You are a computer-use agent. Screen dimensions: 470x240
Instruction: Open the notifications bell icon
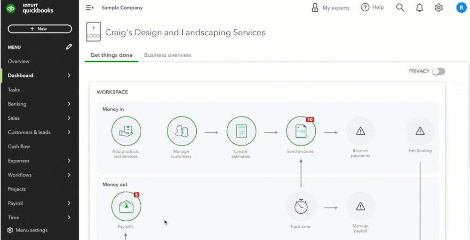point(420,8)
